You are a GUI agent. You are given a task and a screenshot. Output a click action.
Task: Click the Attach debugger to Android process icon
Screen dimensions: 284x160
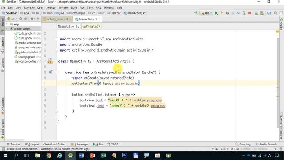pos(244,13)
